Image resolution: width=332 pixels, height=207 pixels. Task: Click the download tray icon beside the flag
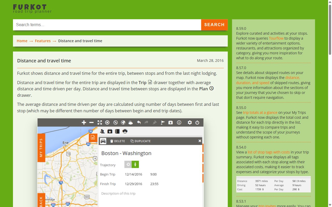pyautogui.click(x=170, y=123)
